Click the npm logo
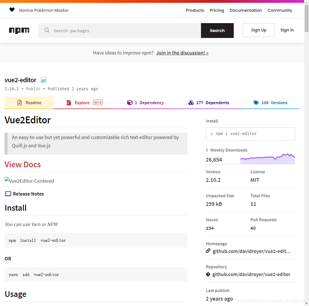Viewport: 309px width, 306px height. [x=19, y=30]
